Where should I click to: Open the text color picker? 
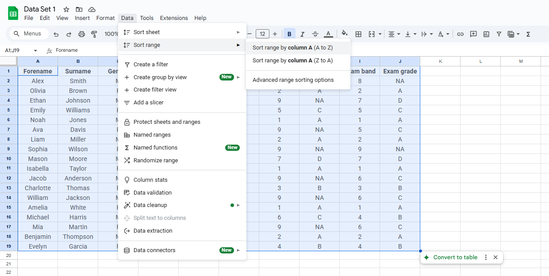point(328,34)
